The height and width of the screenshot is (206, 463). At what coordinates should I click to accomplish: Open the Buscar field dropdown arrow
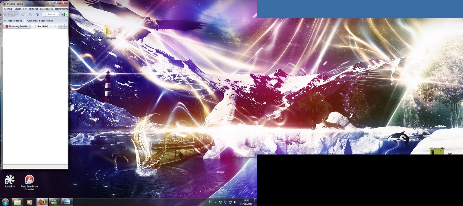pos(58,14)
